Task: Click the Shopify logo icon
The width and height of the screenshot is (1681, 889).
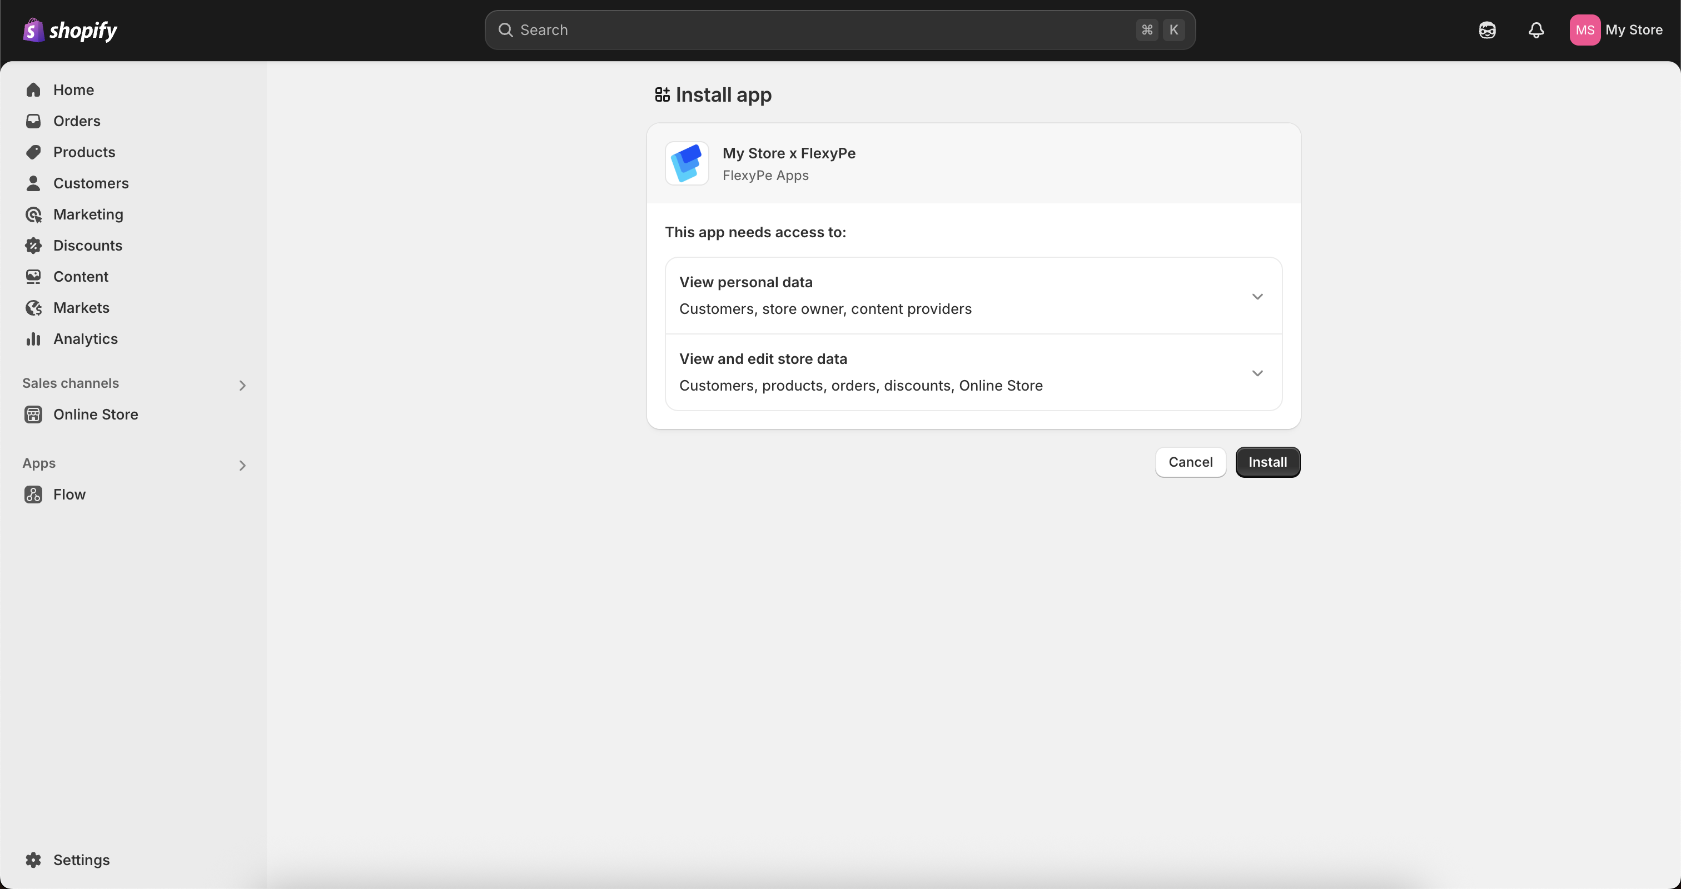Action: [x=33, y=30]
